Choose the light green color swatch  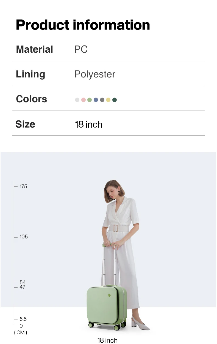(x=90, y=100)
